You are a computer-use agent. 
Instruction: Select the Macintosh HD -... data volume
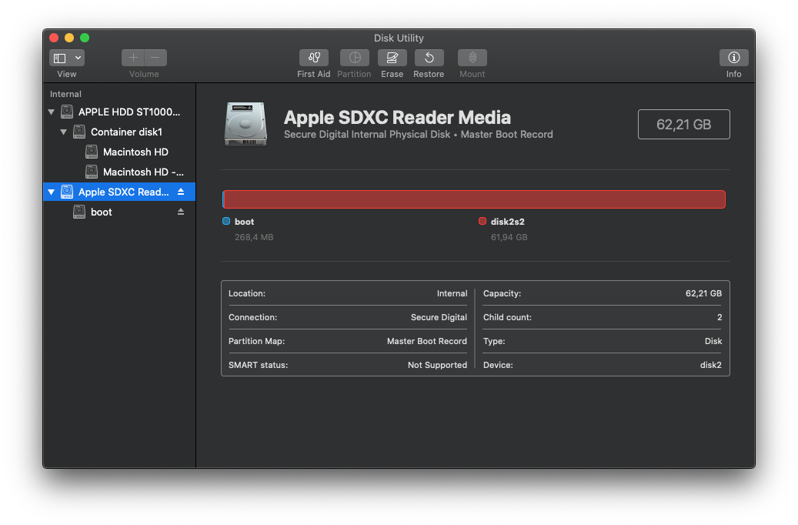119,172
